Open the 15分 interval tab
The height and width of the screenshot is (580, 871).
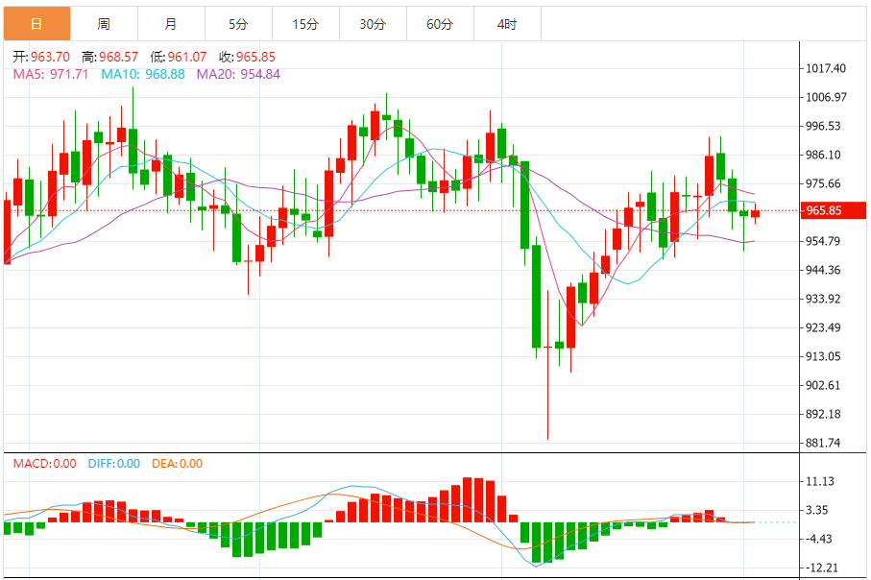pyautogui.click(x=305, y=24)
